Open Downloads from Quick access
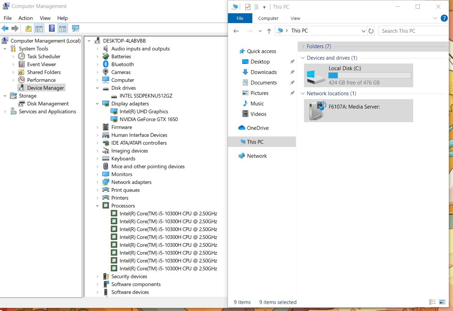This screenshot has height=311, width=453. click(263, 72)
